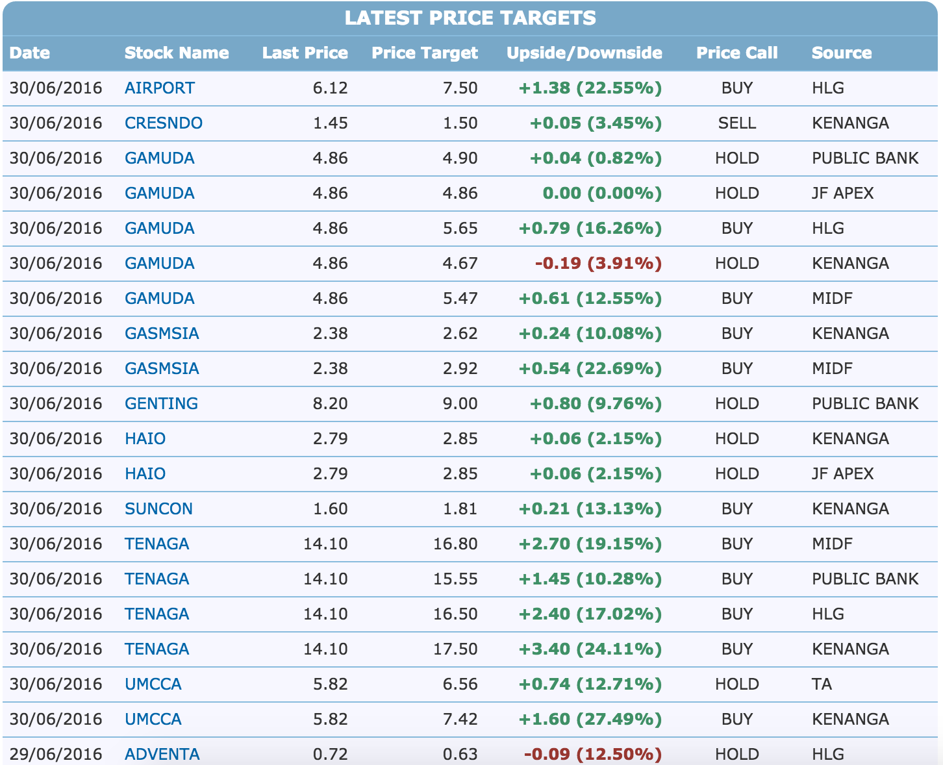Select the +1.45 (10.28%) upside value
Image resolution: width=943 pixels, height=765 pixels.
point(590,579)
